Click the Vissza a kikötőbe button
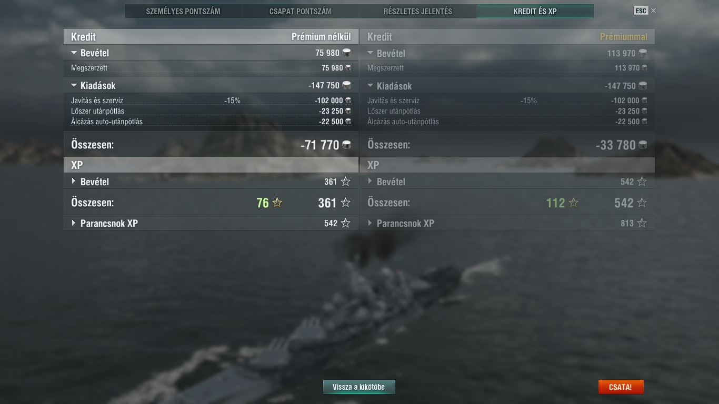 point(359,387)
